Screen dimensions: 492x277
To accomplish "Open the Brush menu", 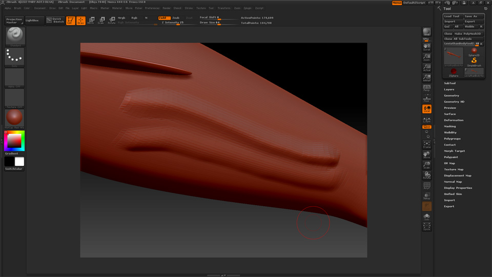I will coord(17,8).
